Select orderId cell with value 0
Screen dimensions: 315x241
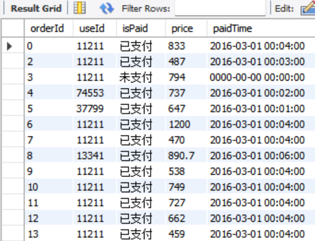point(49,45)
